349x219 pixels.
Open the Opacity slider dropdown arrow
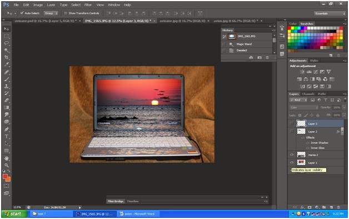tap(344, 107)
